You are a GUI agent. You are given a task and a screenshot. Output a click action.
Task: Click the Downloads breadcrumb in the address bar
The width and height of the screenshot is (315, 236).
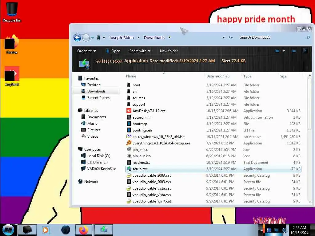tap(154, 37)
